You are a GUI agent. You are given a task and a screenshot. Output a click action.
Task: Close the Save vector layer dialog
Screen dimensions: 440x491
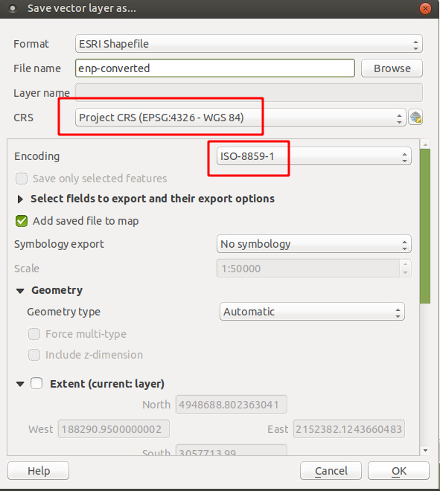coord(425,8)
